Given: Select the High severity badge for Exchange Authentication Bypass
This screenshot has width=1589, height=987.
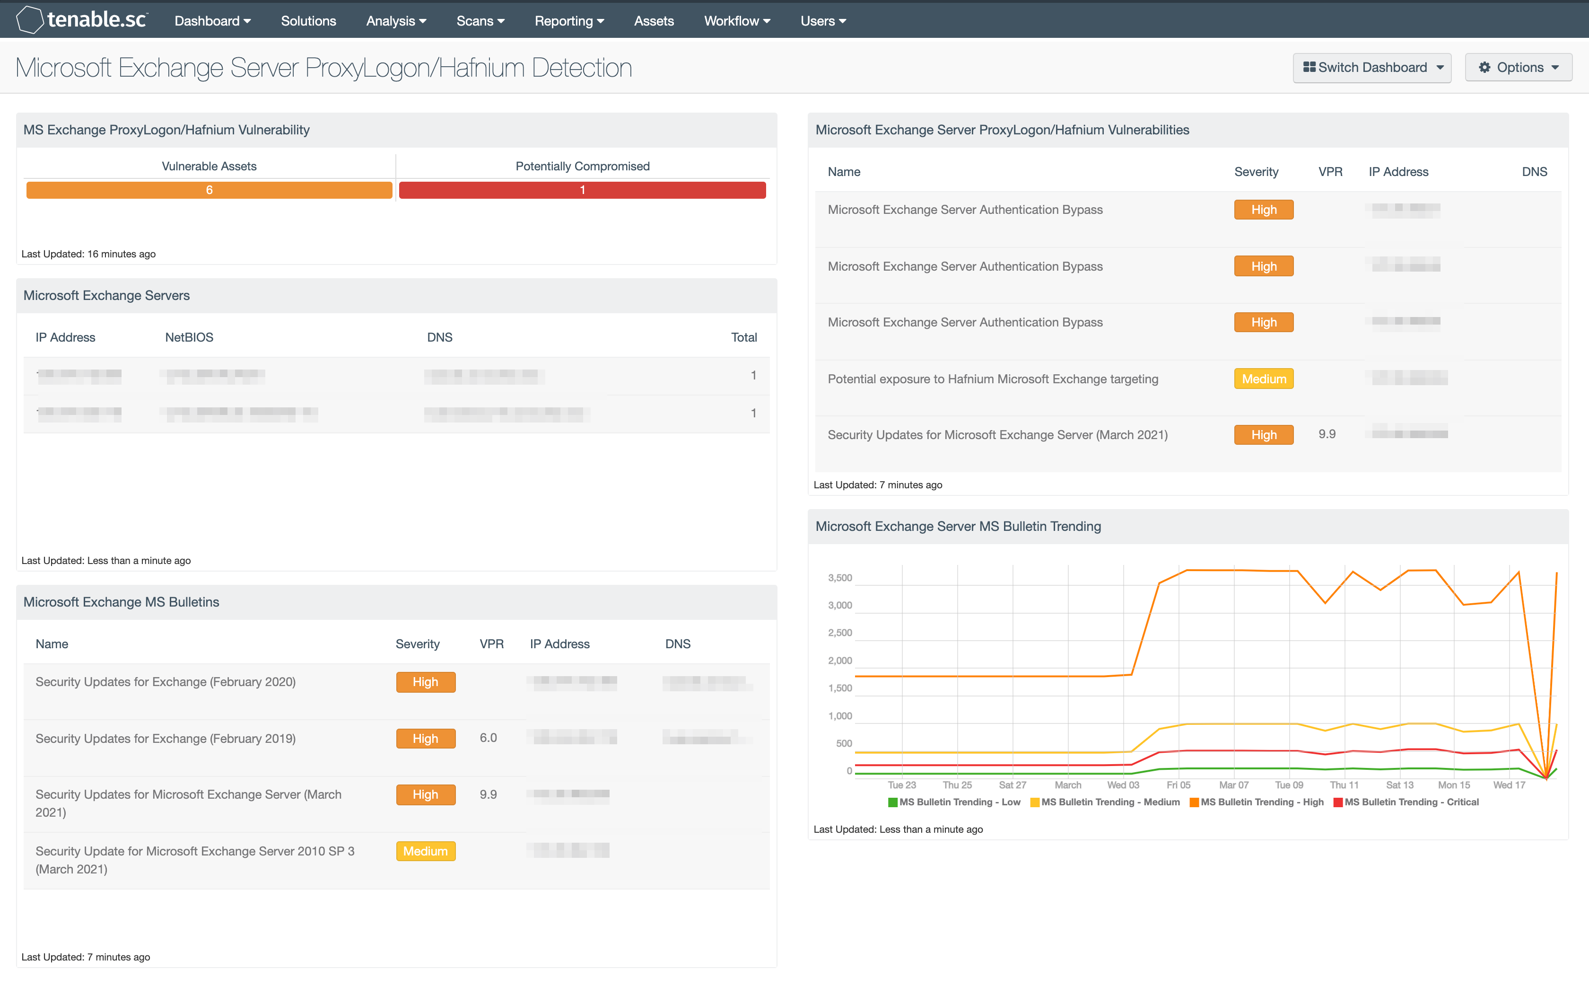Looking at the screenshot, I should point(1263,210).
